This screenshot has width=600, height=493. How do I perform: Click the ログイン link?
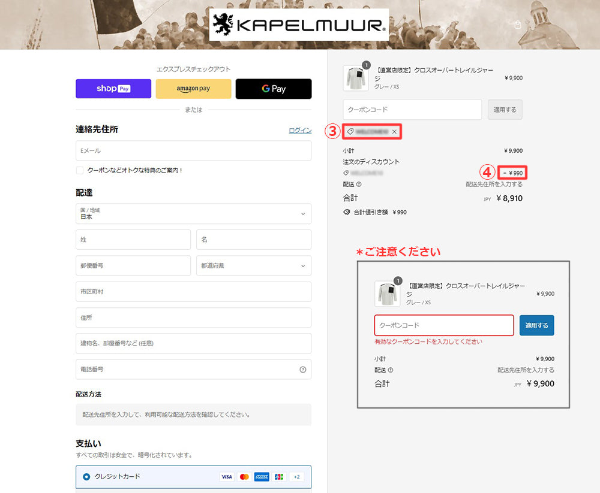click(300, 130)
